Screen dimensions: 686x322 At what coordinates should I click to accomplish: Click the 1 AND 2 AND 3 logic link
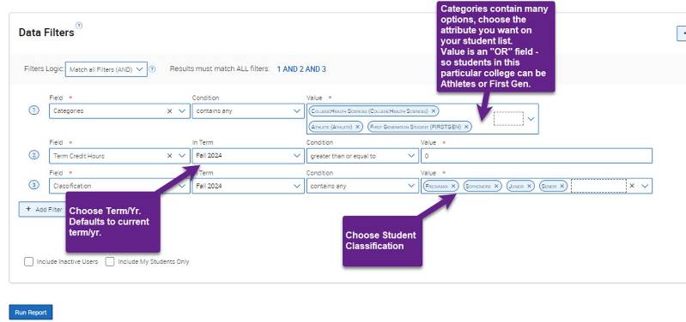pos(301,69)
